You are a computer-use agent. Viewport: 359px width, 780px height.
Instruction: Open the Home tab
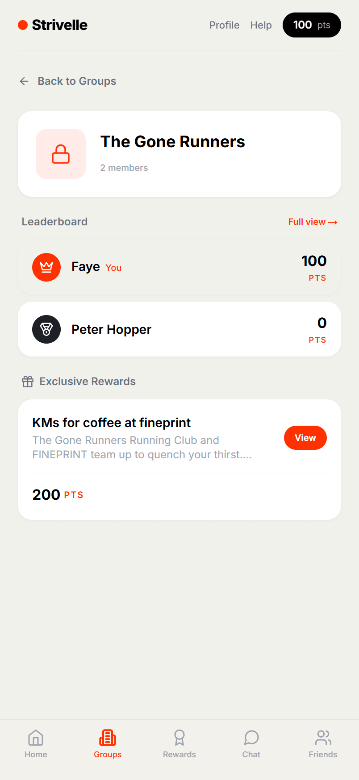(36, 743)
